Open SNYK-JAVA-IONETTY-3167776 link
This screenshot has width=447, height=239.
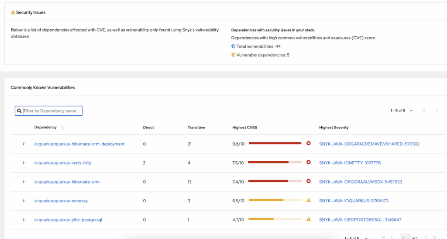(350, 163)
